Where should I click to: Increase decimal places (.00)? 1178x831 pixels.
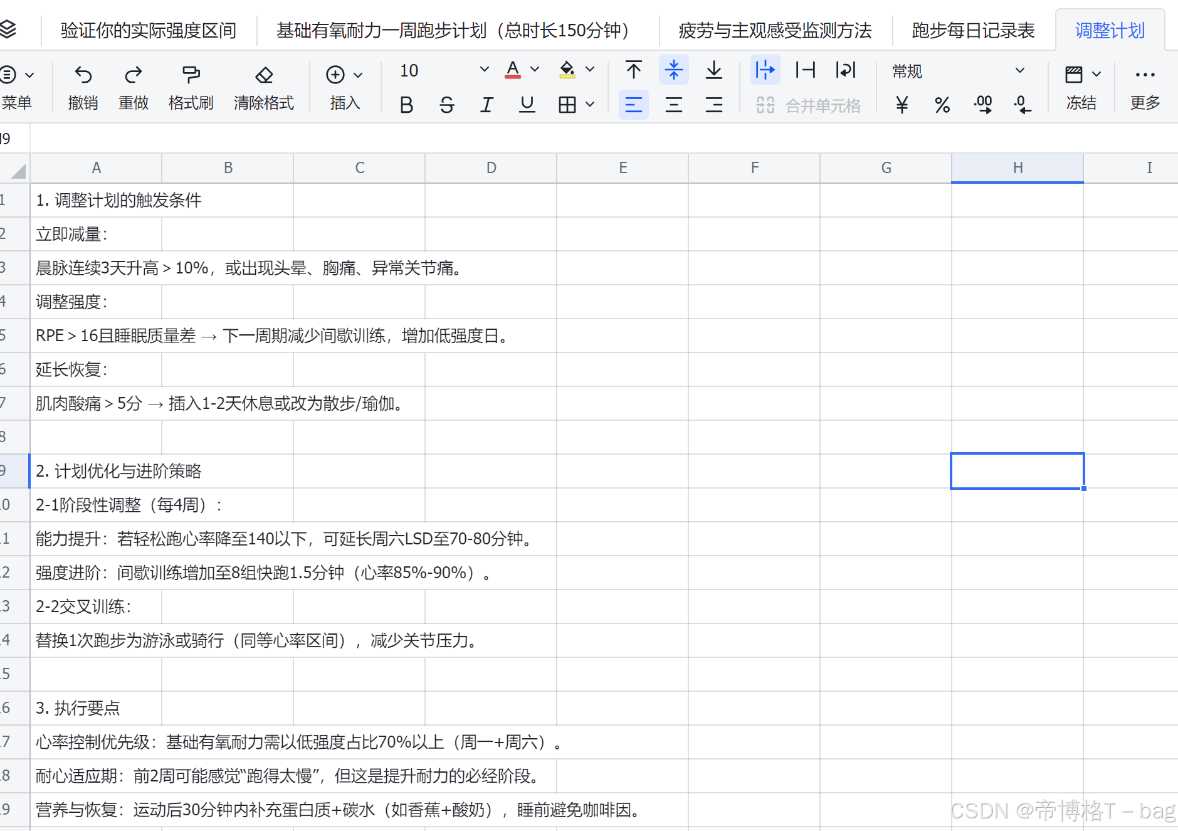[x=982, y=105]
